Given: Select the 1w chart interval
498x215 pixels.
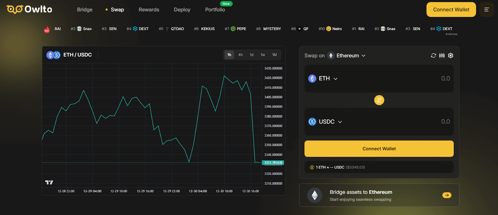Looking at the screenshot, I should tap(263, 55).
